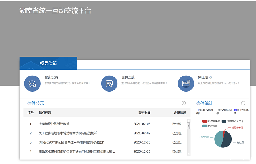The height and width of the screenshot is (164, 256).
Task: Open letter 关于进步巷垃圾中转站噪音扰民问题的投诉
Action: [68, 133]
